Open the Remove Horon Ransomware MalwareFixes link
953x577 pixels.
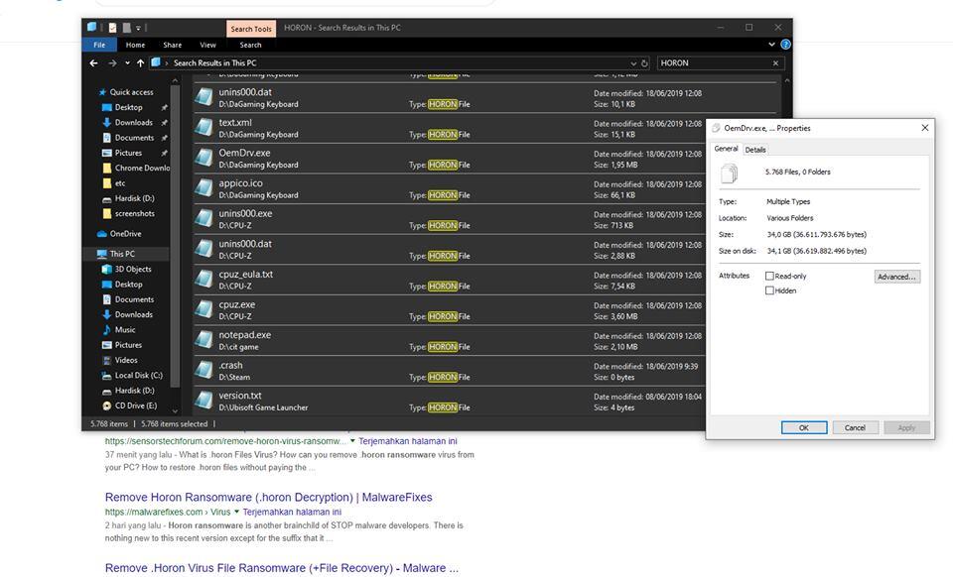click(267, 497)
